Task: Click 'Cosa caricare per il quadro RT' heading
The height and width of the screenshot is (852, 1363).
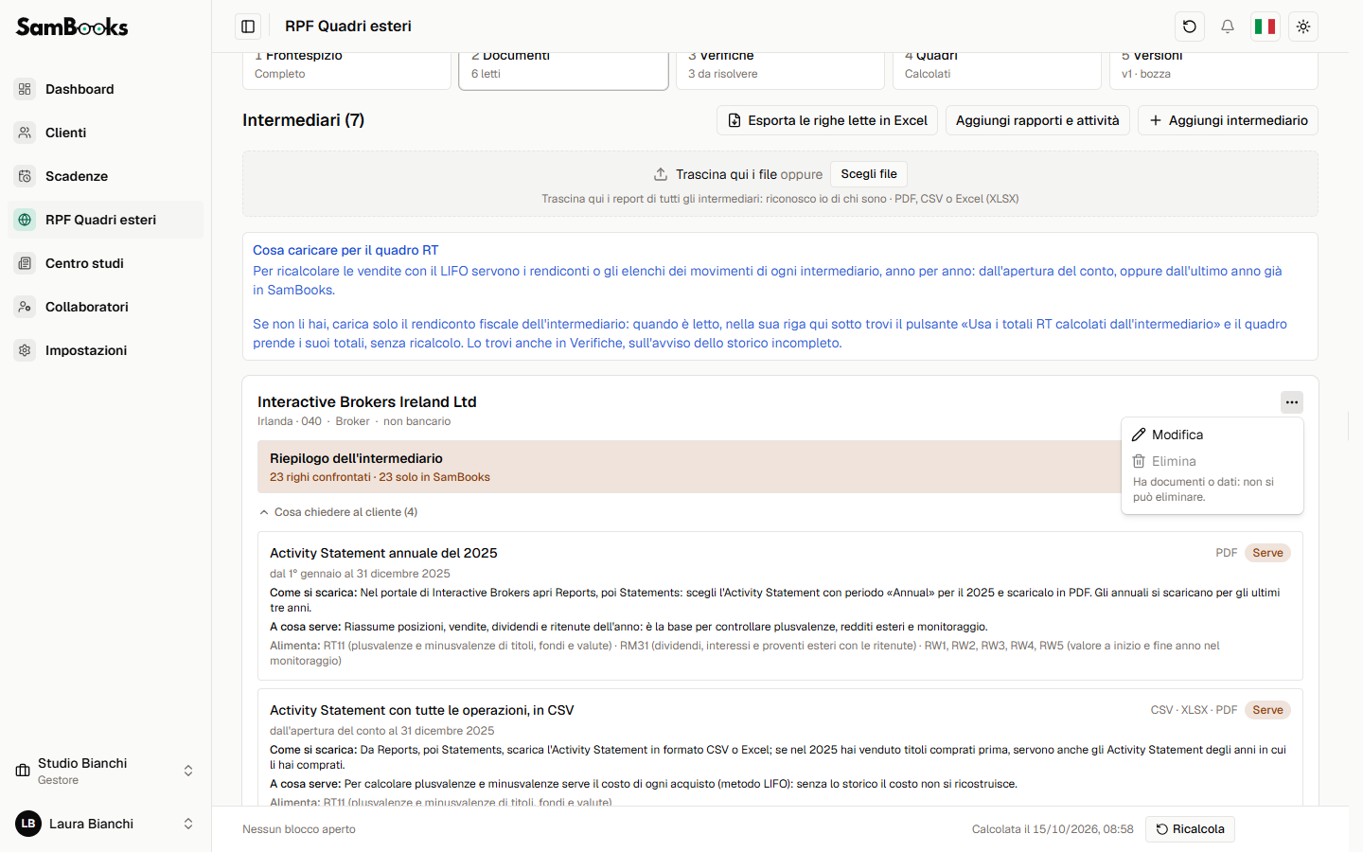Action: [345, 250]
